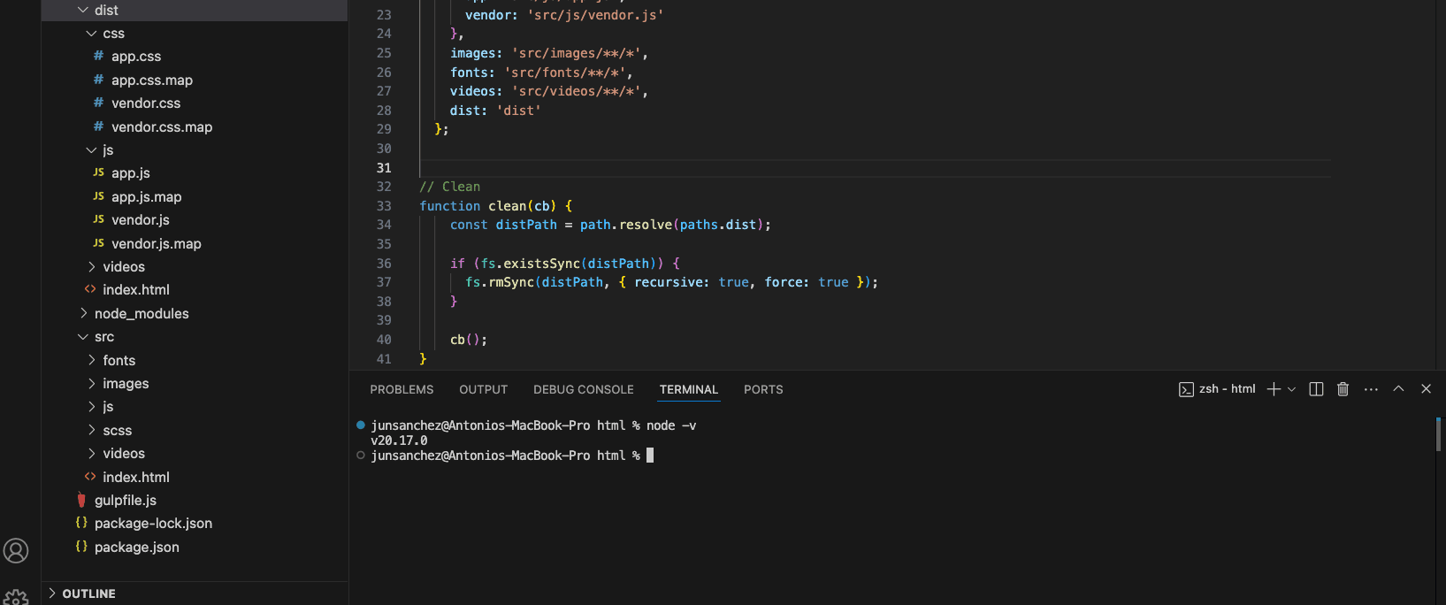Open the terminal More Actions ellipsis

[1371, 389]
